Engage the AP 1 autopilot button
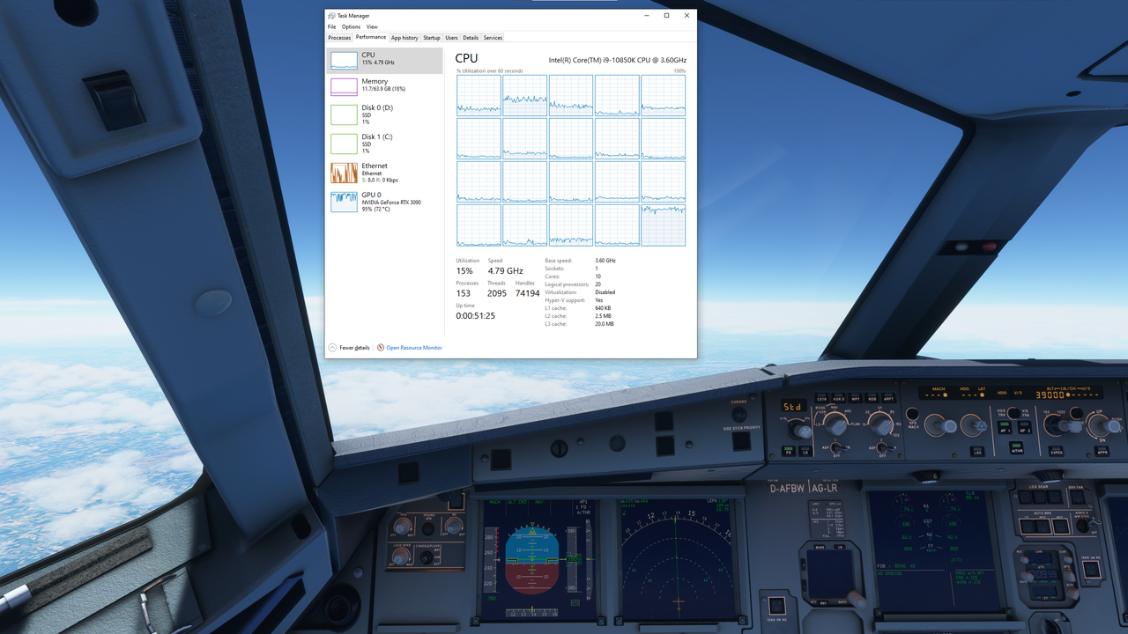Screen dimensions: 1128x634 tap(1005, 427)
